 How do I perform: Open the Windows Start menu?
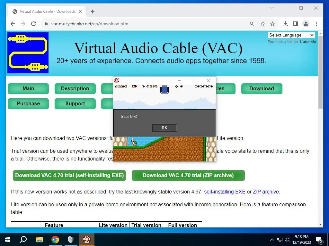(8, 240)
